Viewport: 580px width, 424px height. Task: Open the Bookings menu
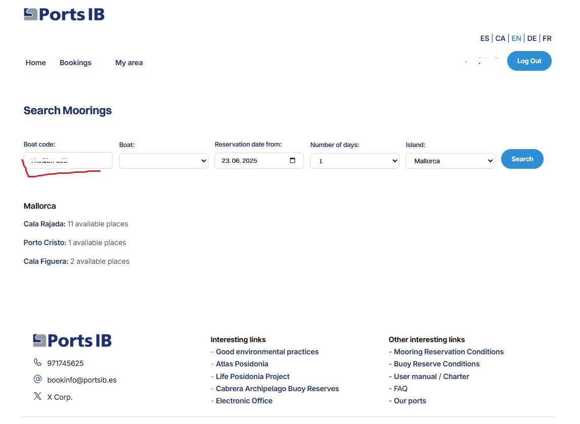click(x=75, y=63)
